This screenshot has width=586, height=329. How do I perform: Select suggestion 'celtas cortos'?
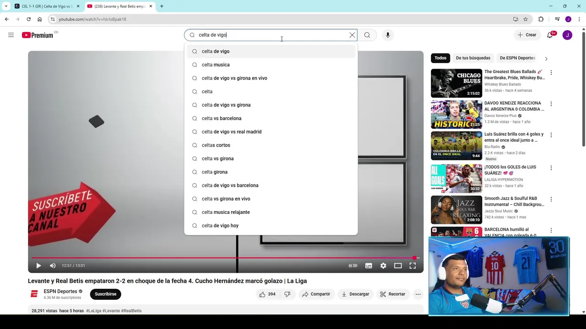(x=271, y=145)
